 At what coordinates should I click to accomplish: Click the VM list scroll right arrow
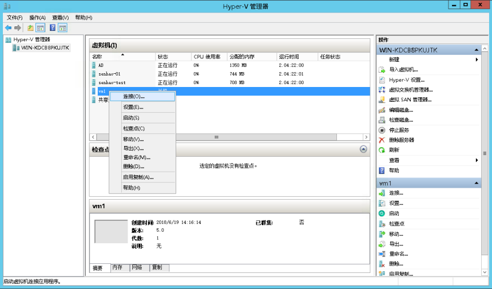tap(366, 137)
